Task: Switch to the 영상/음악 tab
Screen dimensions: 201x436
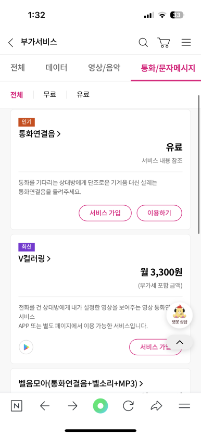Action: (x=104, y=68)
